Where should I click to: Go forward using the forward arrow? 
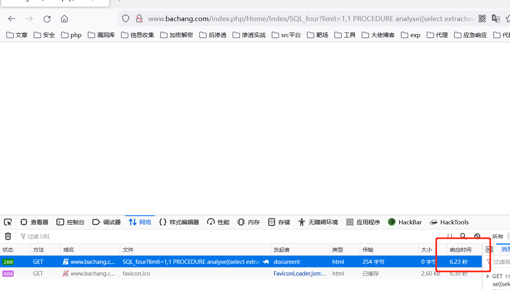29,19
